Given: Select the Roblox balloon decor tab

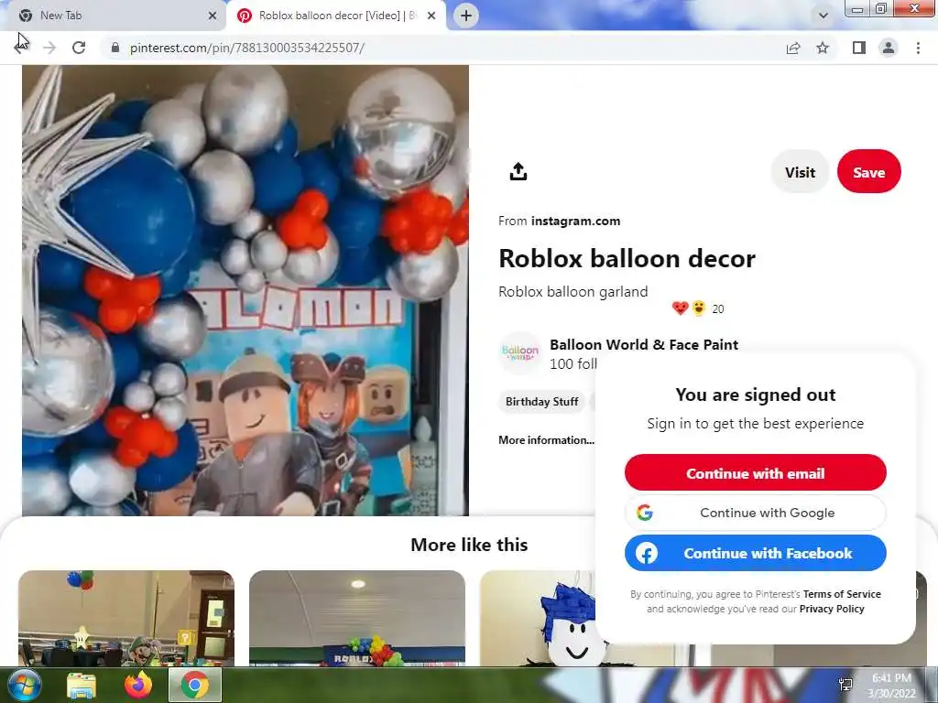Looking at the screenshot, I should [x=335, y=16].
